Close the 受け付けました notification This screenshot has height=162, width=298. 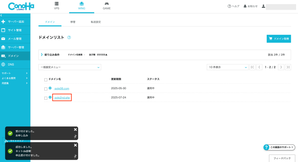tap(75, 130)
